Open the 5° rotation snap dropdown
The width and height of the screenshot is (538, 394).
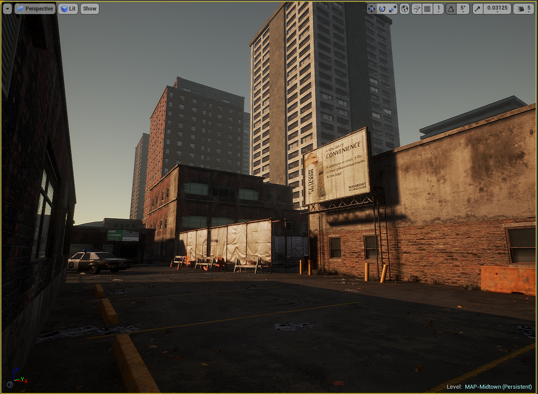[463, 9]
